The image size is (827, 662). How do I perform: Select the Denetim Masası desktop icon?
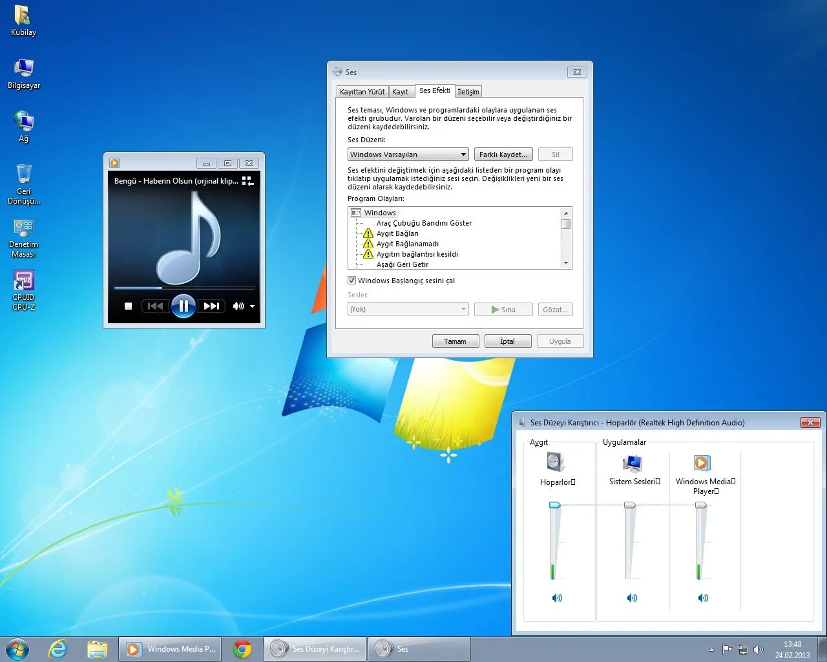coord(24,238)
